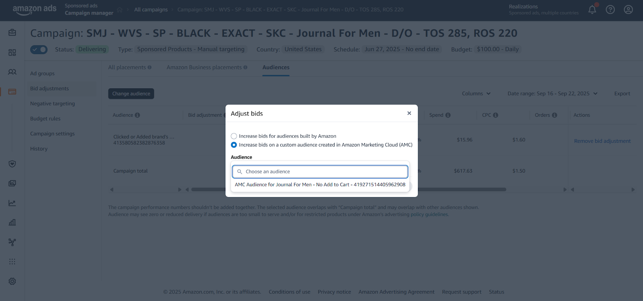Select Increase bids for audiences built by Amazon
The width and height of the screenshot is (643, 301).
(234, 136)
